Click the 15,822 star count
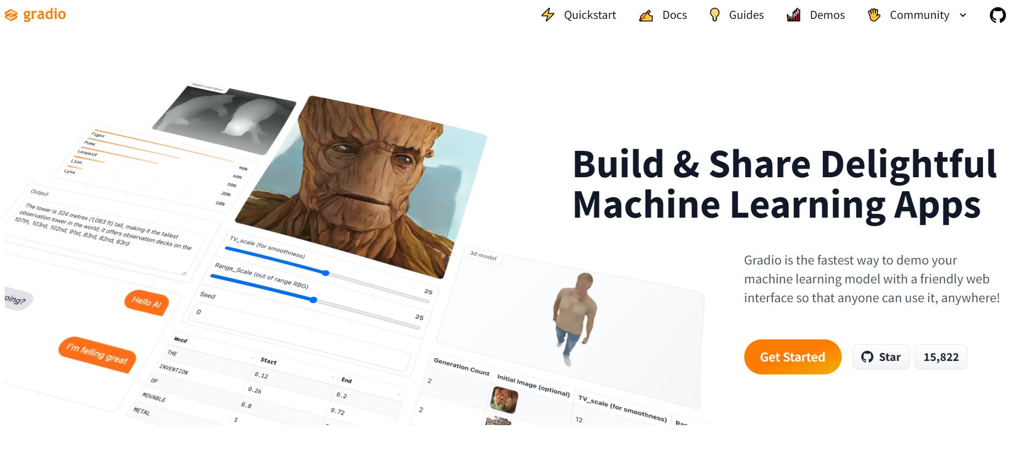The height and width of the screenshot is (459, 1013). pos(941,357)
